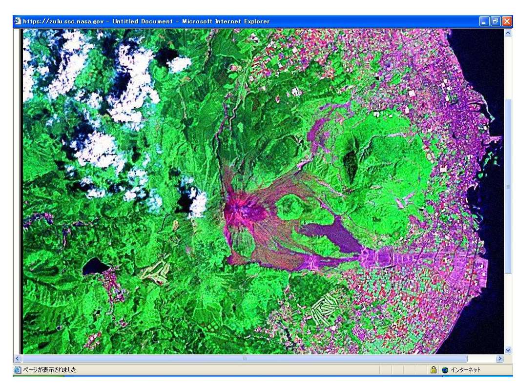
Task: Click the インターネット zone label
Action: click(466, 370)
